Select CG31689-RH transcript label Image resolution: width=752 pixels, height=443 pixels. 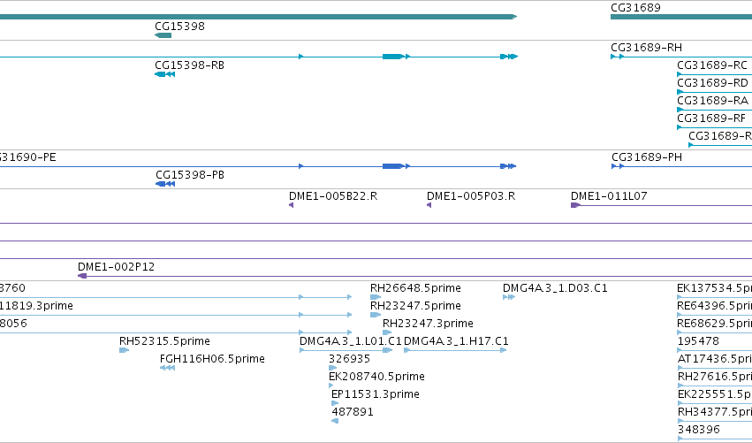pyautogui.click(x=646, y=48)
